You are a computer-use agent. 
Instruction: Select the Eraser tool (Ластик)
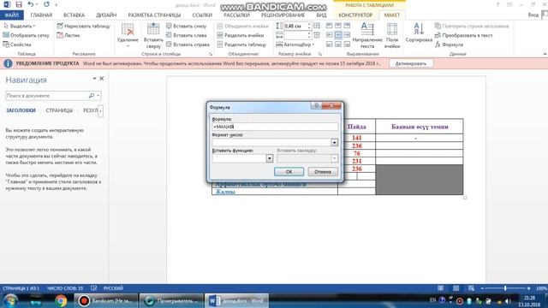tap(68, 35)
